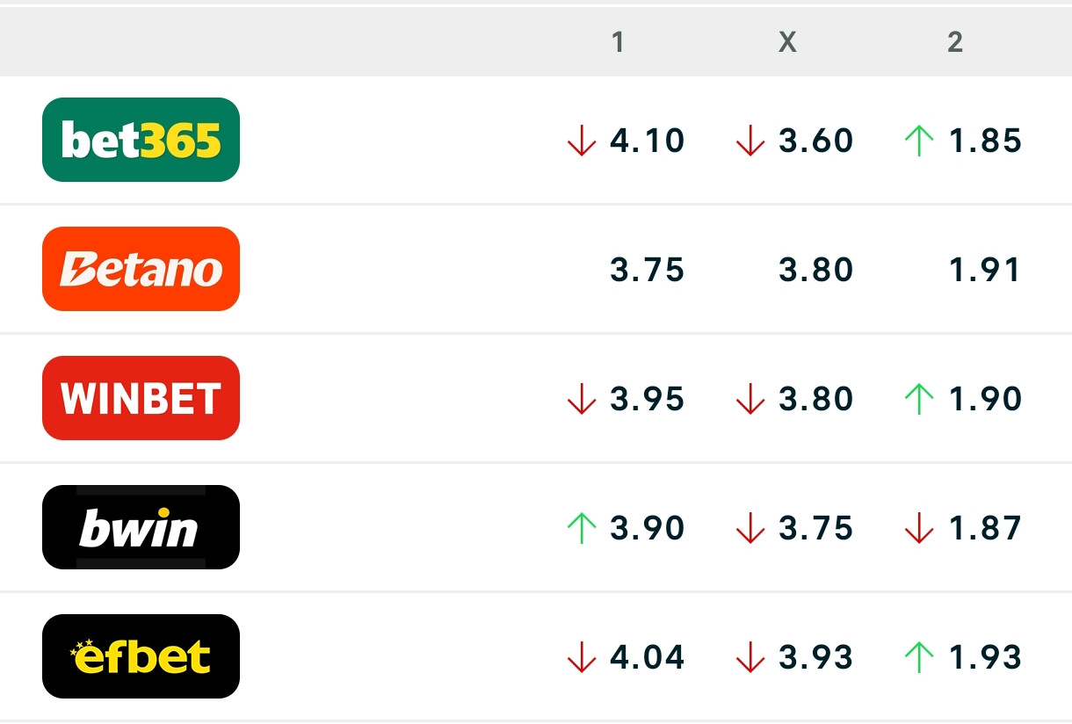Viewport: 1072px width, 724px height.
Task: Open the bet365 bookmaker logo
Action: point(141,139)
